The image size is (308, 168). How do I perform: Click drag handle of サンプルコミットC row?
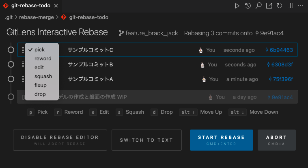[x=23, y=50]
